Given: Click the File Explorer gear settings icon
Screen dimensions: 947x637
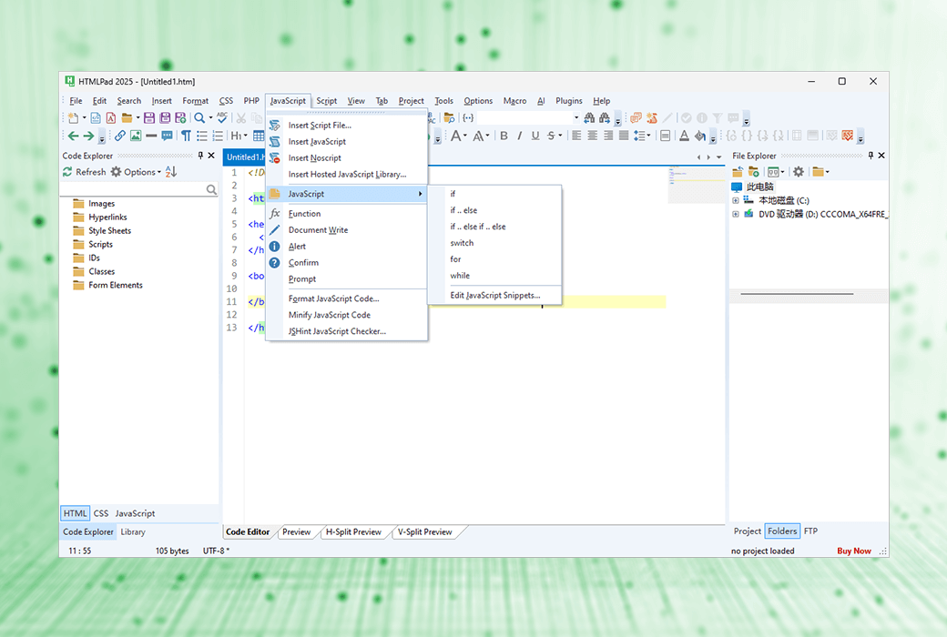Looking at the screenshot, I should (799, 172).
